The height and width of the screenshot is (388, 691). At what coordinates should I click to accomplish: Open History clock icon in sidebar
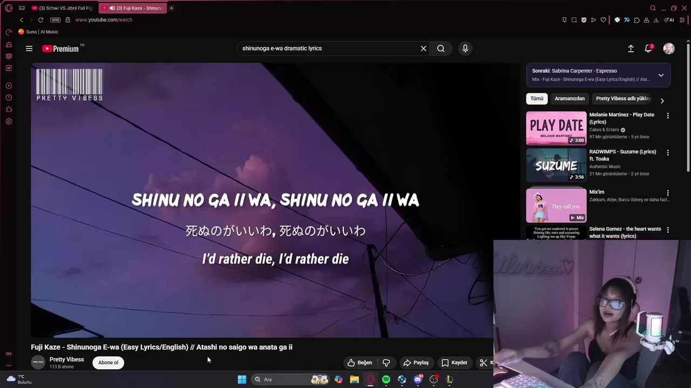pyautogui.click(x=9, y=98)
